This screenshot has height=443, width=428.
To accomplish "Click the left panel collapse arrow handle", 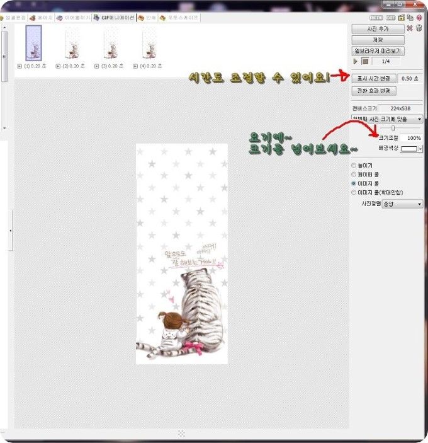I will tap(11, 231).
